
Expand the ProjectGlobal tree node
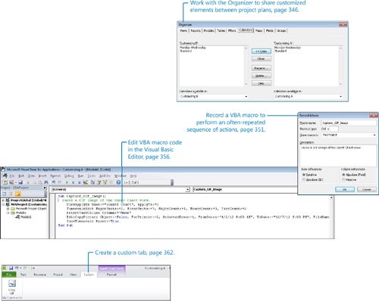coord(3,200)
